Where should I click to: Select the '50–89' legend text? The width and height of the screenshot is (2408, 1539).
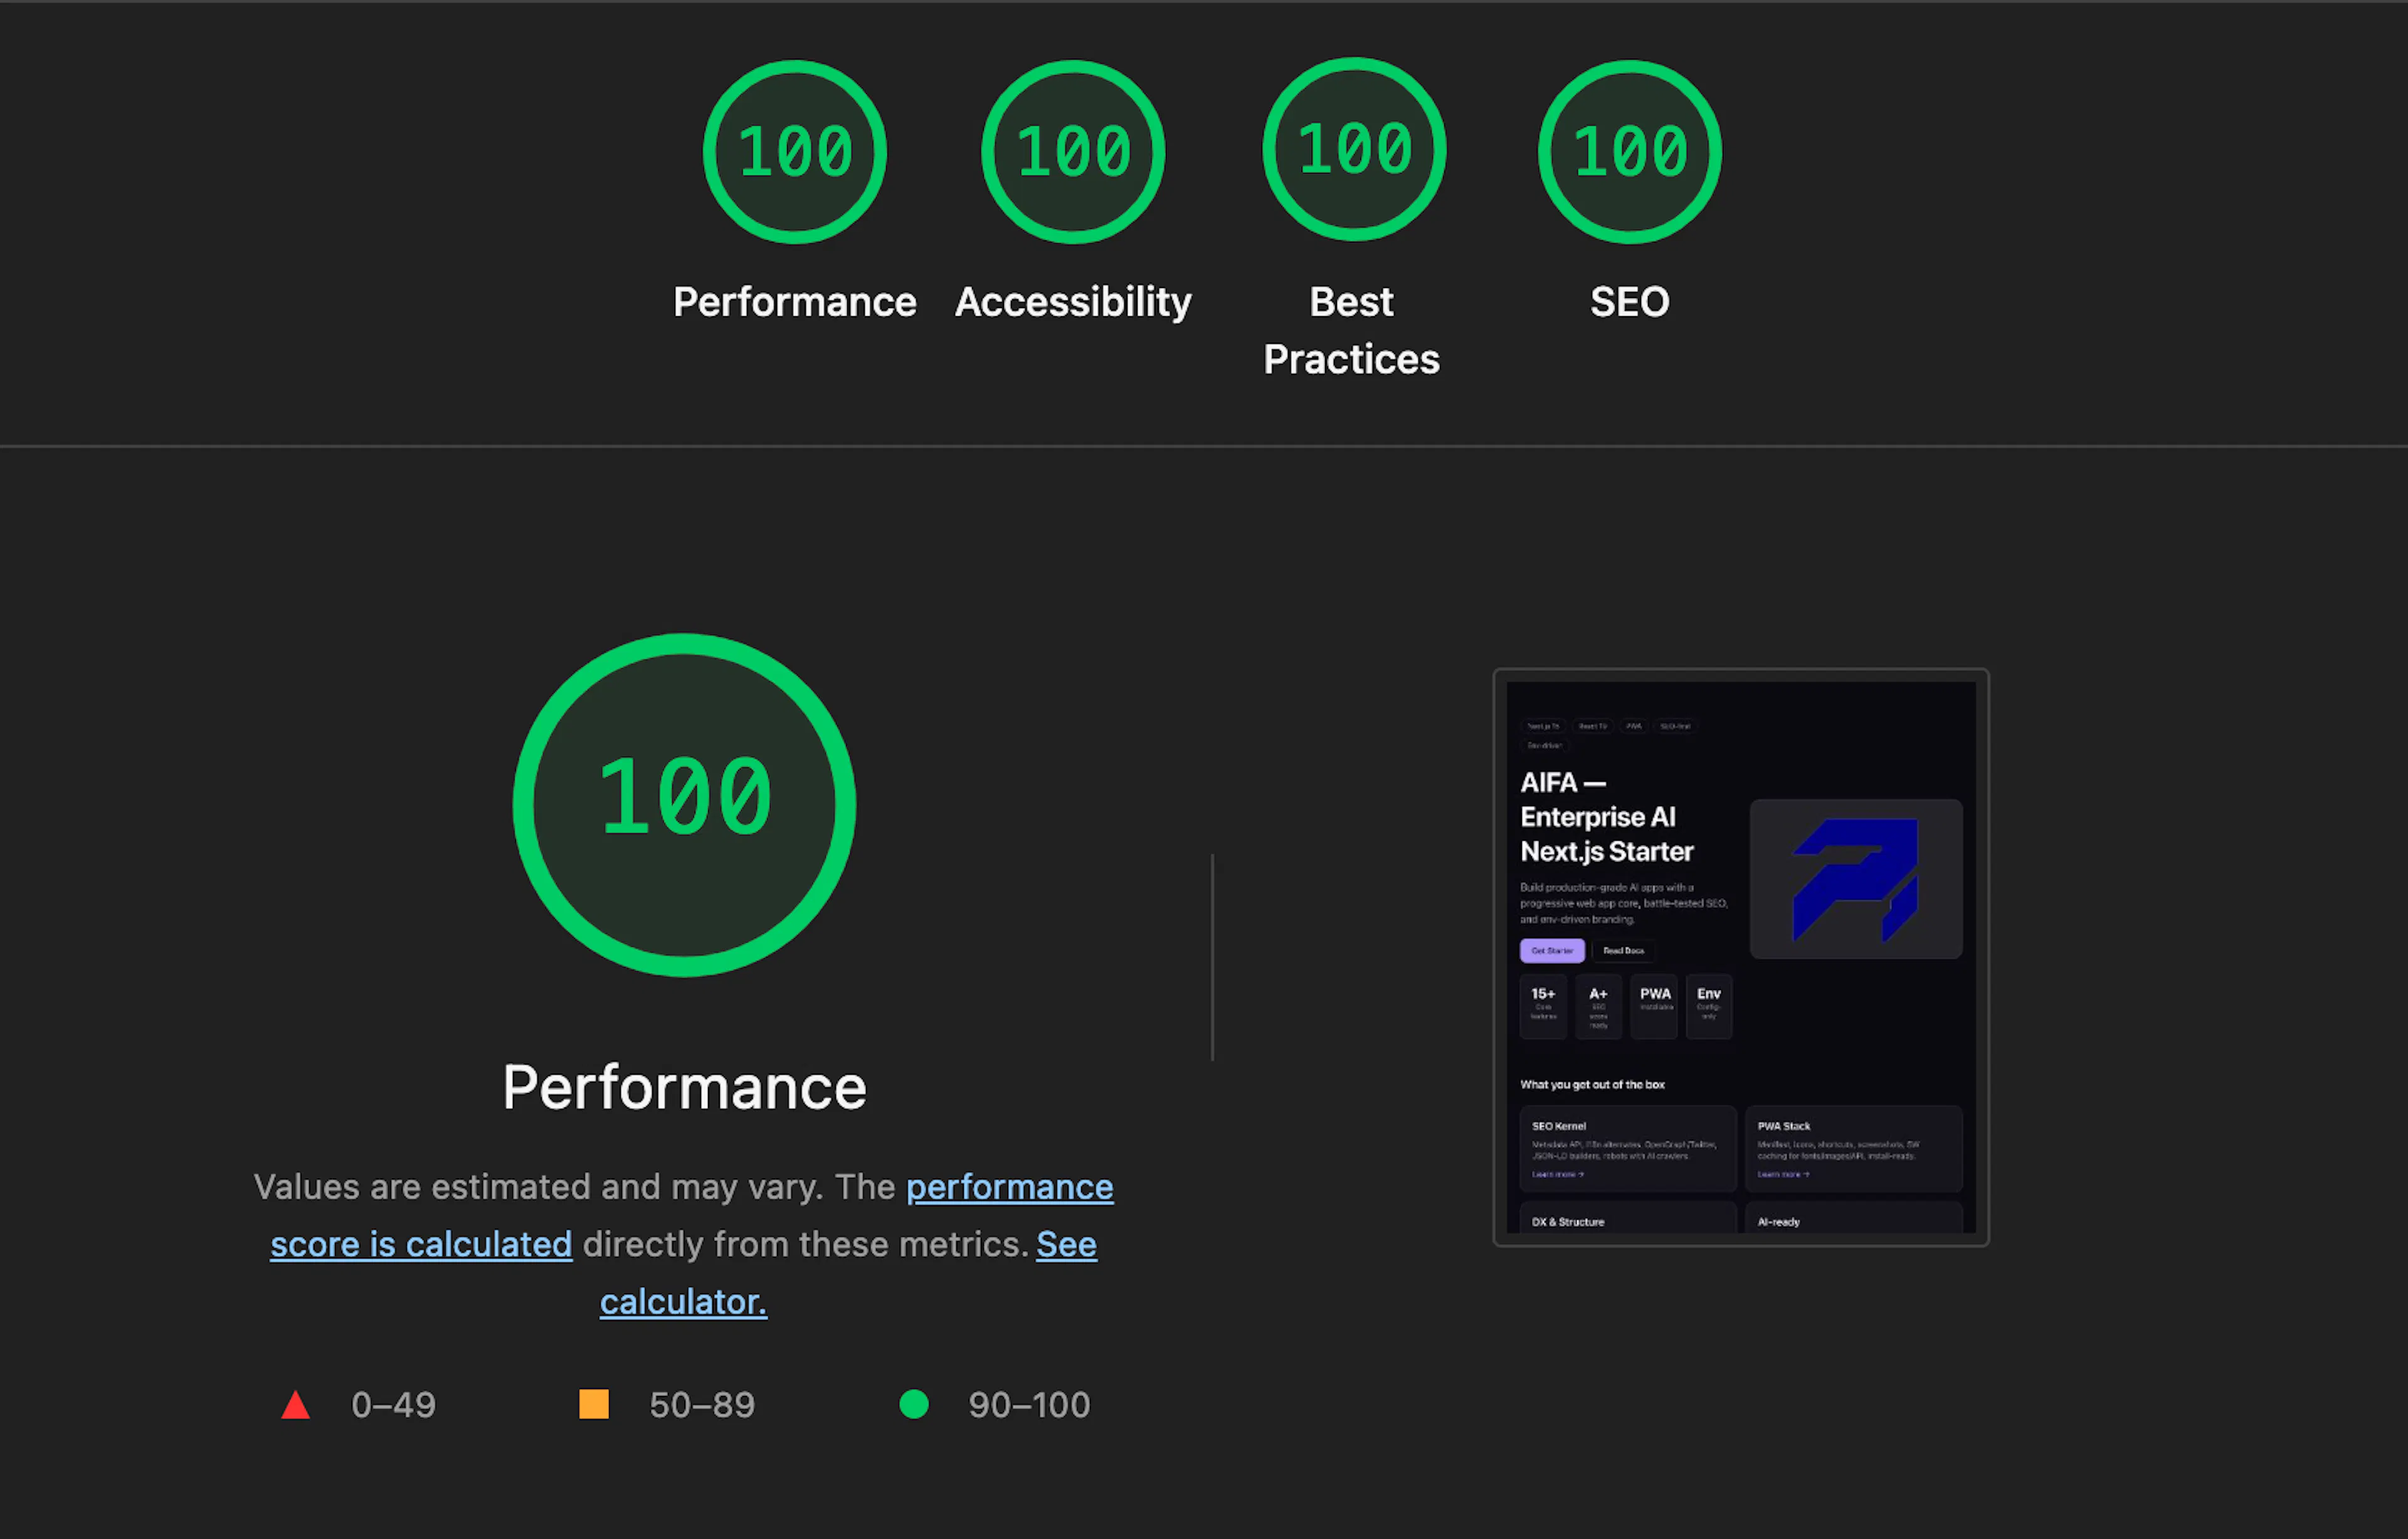702,1405
